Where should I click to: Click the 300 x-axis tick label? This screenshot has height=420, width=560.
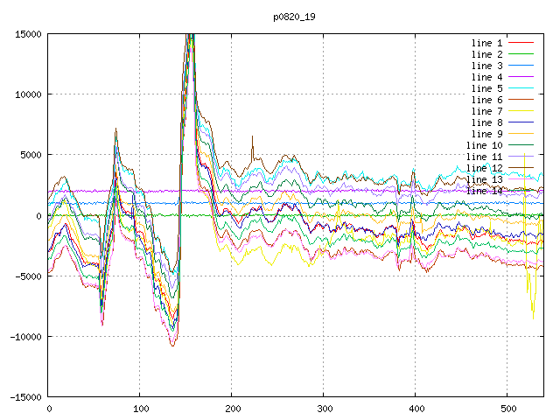324,409
